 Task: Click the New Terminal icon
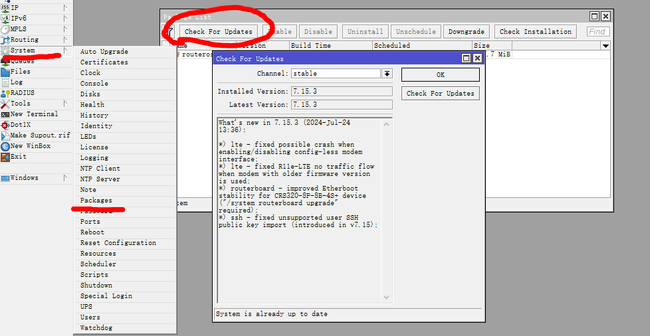pyautogui.click(x=5, y=114)
